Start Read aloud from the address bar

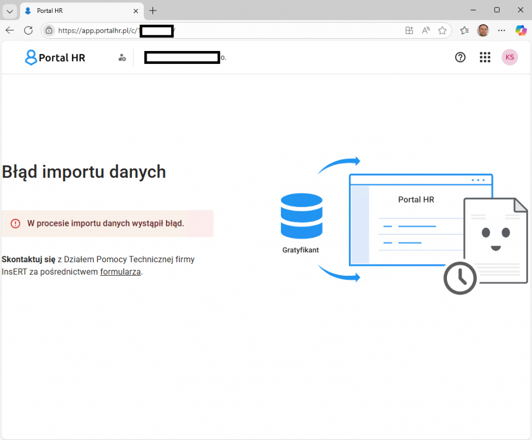click(426, 31)
